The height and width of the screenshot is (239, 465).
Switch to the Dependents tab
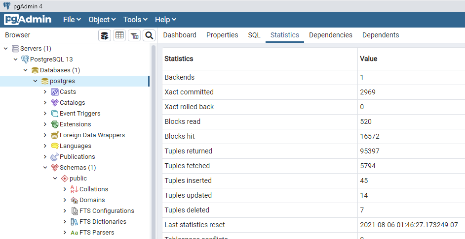pos(381,35)
